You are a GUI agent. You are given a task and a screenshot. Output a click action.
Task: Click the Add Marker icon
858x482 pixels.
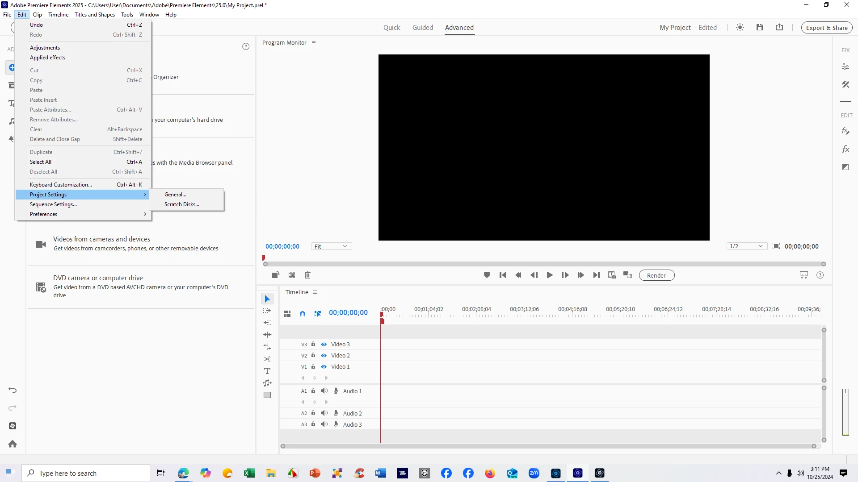(487, 275)
